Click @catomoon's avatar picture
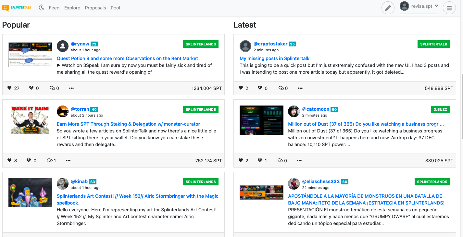This screenshot has height=237, width=463. [294, 111]
